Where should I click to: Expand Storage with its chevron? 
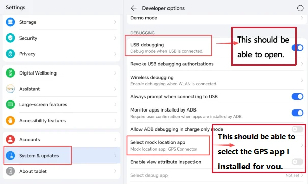(x=115, y=22)
